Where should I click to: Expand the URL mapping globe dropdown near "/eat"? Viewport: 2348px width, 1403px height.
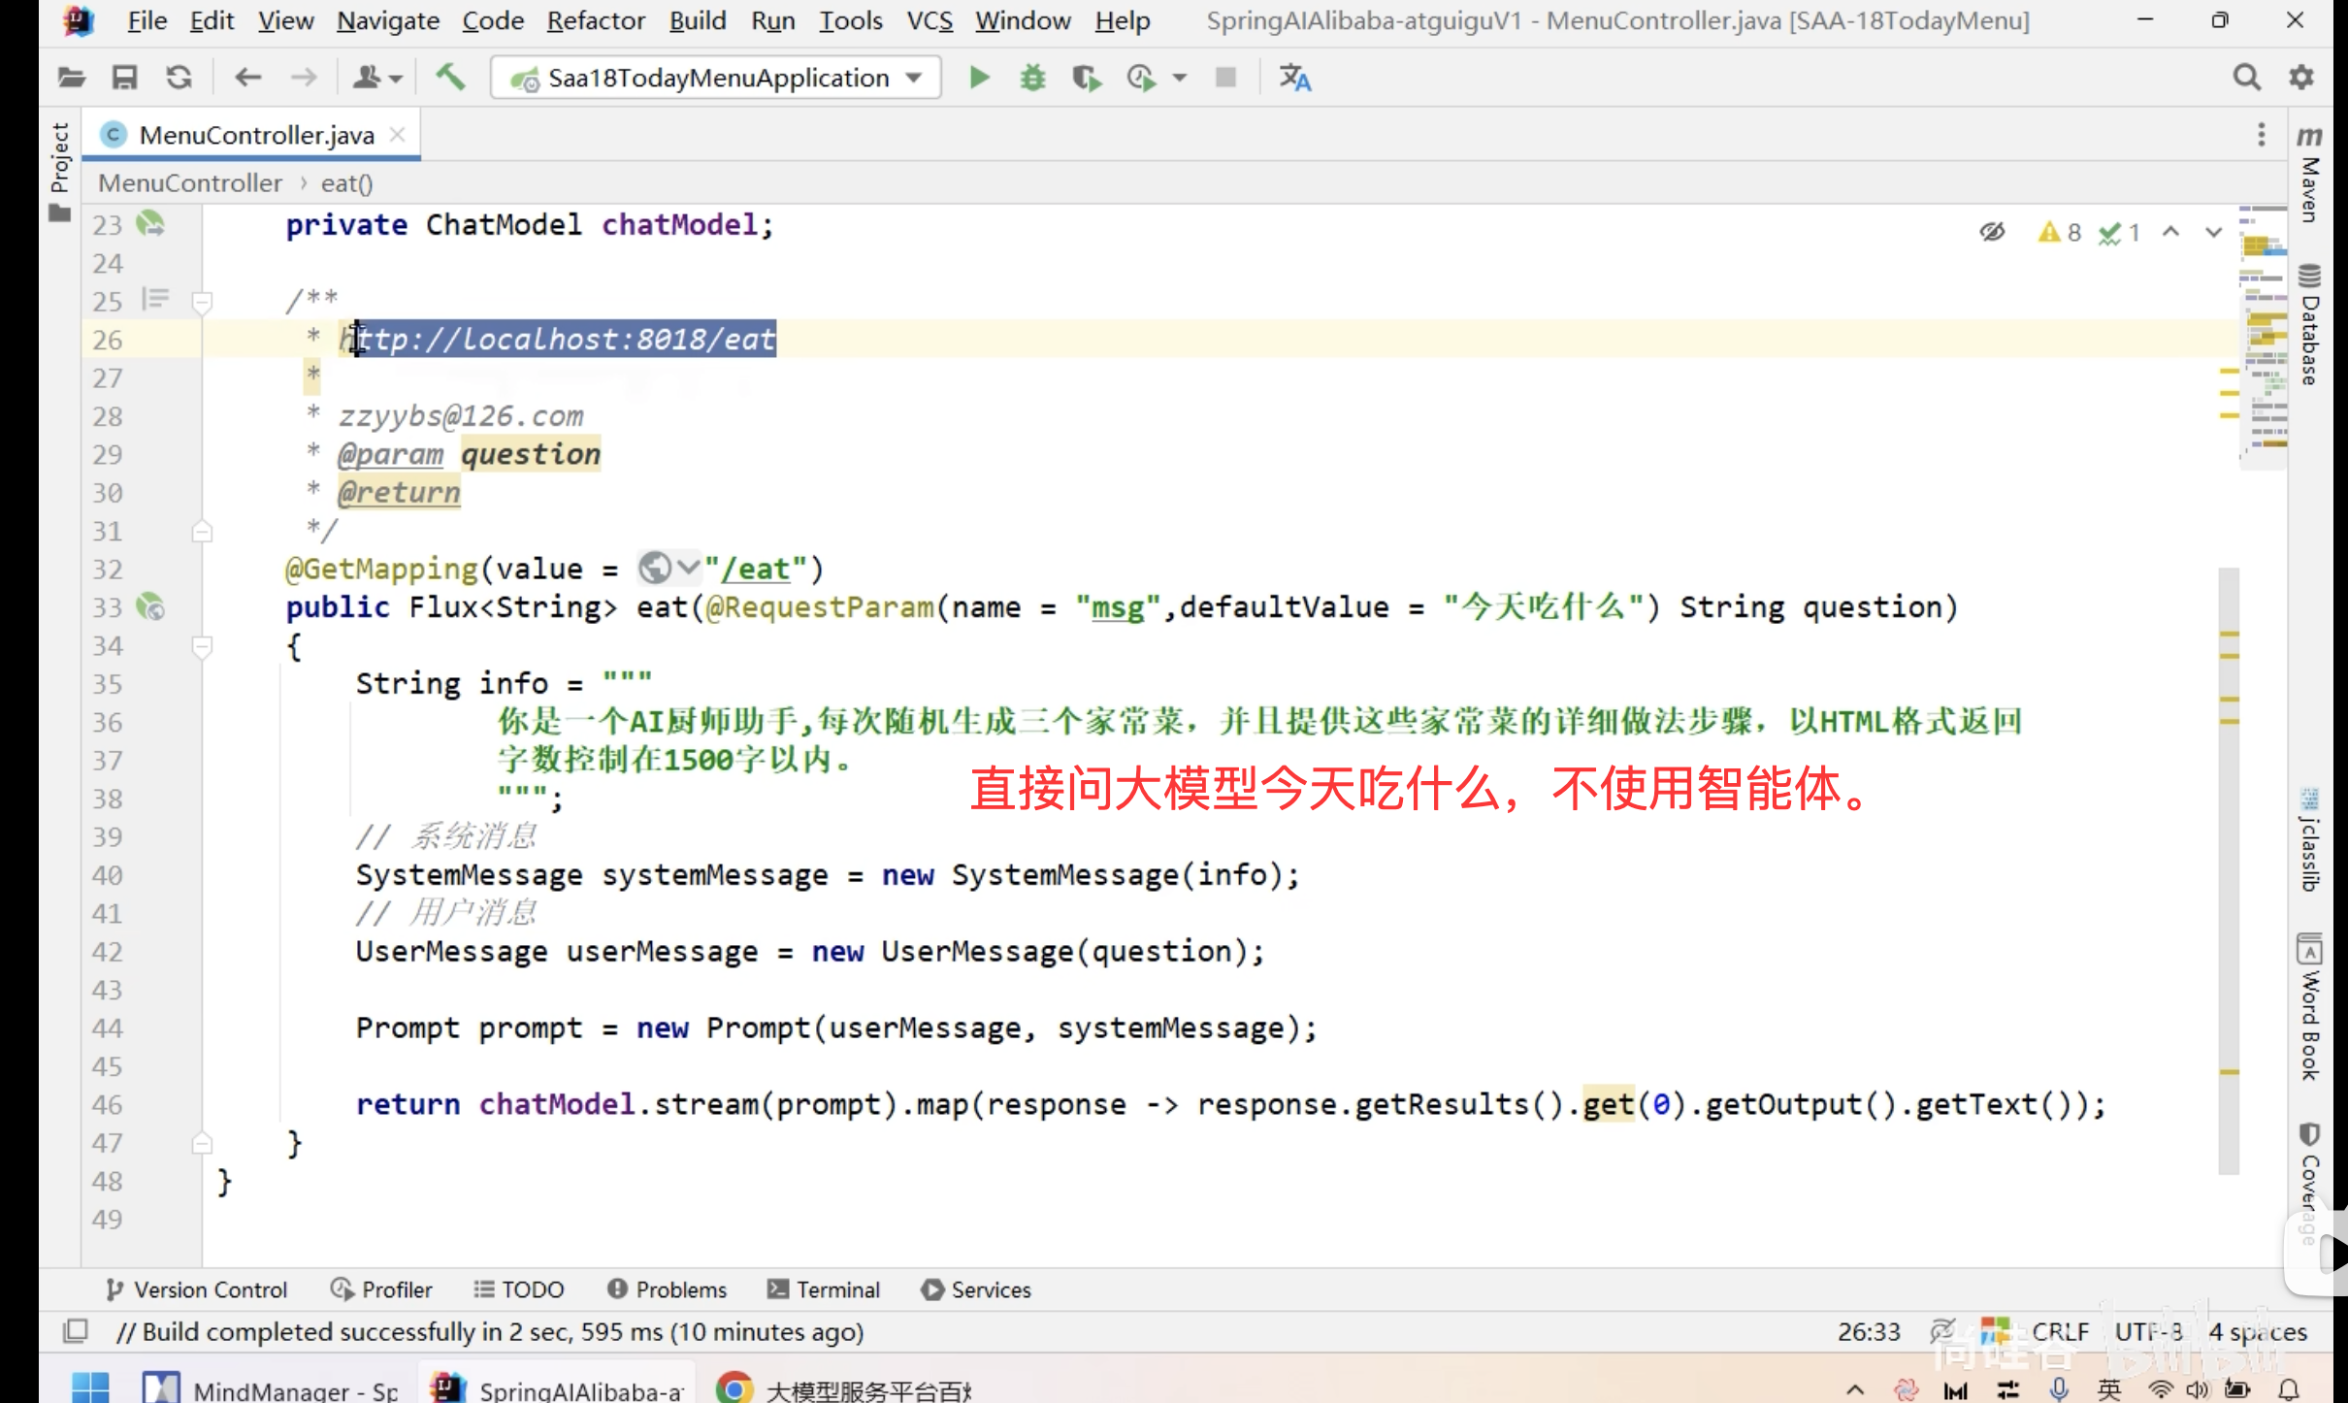coord(687,569)
